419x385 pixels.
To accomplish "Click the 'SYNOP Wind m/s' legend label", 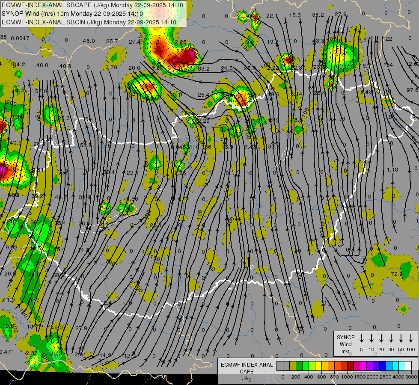I will pyautogui.click(x=345, y=344).
